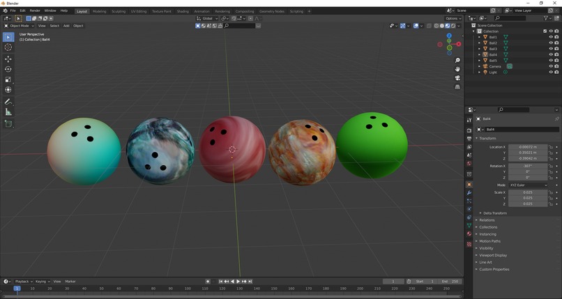Screen dimensions: 562x299
Task: Open the Render menu
Action: coord(35,10)
